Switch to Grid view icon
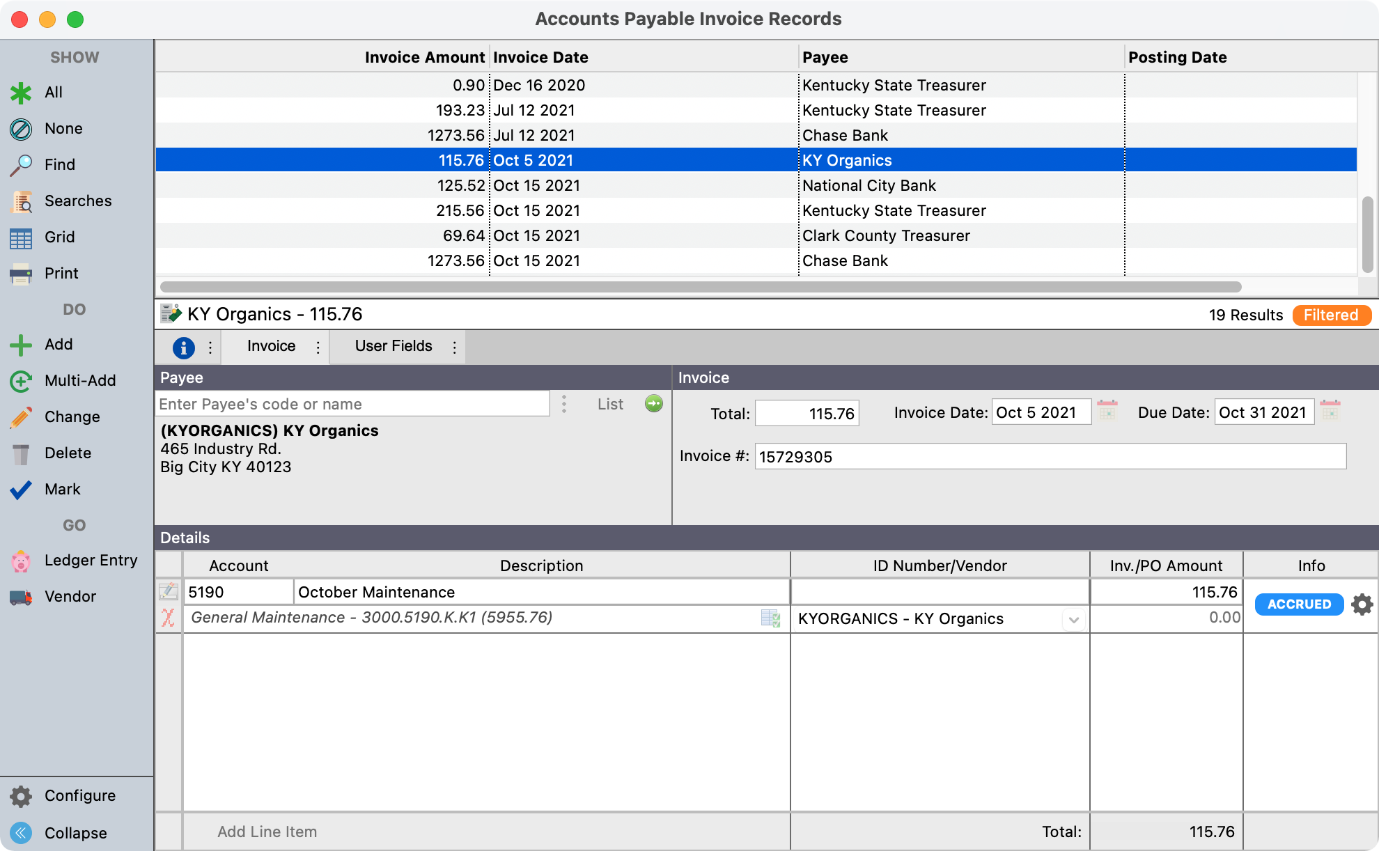Image resolution: width=1379 pixels, height=851 pixels. pos(21,238)
